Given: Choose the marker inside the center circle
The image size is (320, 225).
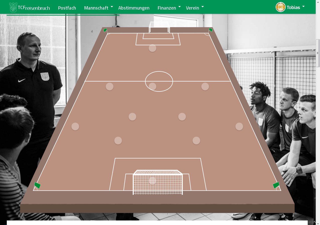Looking at the screenshot, I should 152,86.
